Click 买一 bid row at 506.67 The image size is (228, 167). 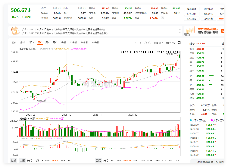pyautogui.click(x=207, y=76)
